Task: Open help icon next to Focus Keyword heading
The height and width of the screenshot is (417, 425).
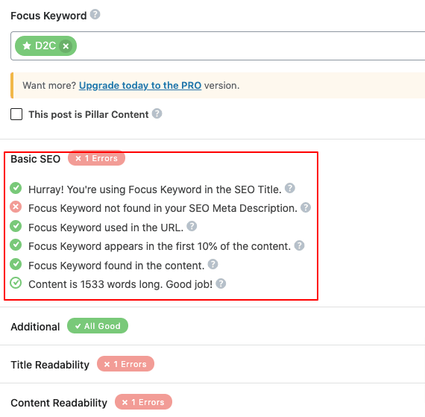Action: tap(95, 14)
